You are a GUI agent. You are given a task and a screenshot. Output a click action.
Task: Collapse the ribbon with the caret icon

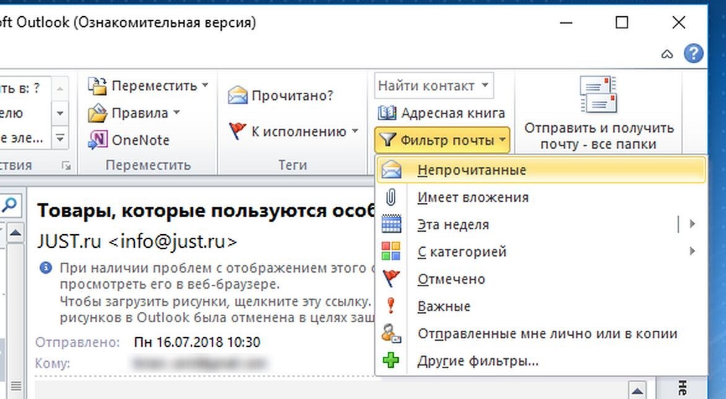(667, 54)
